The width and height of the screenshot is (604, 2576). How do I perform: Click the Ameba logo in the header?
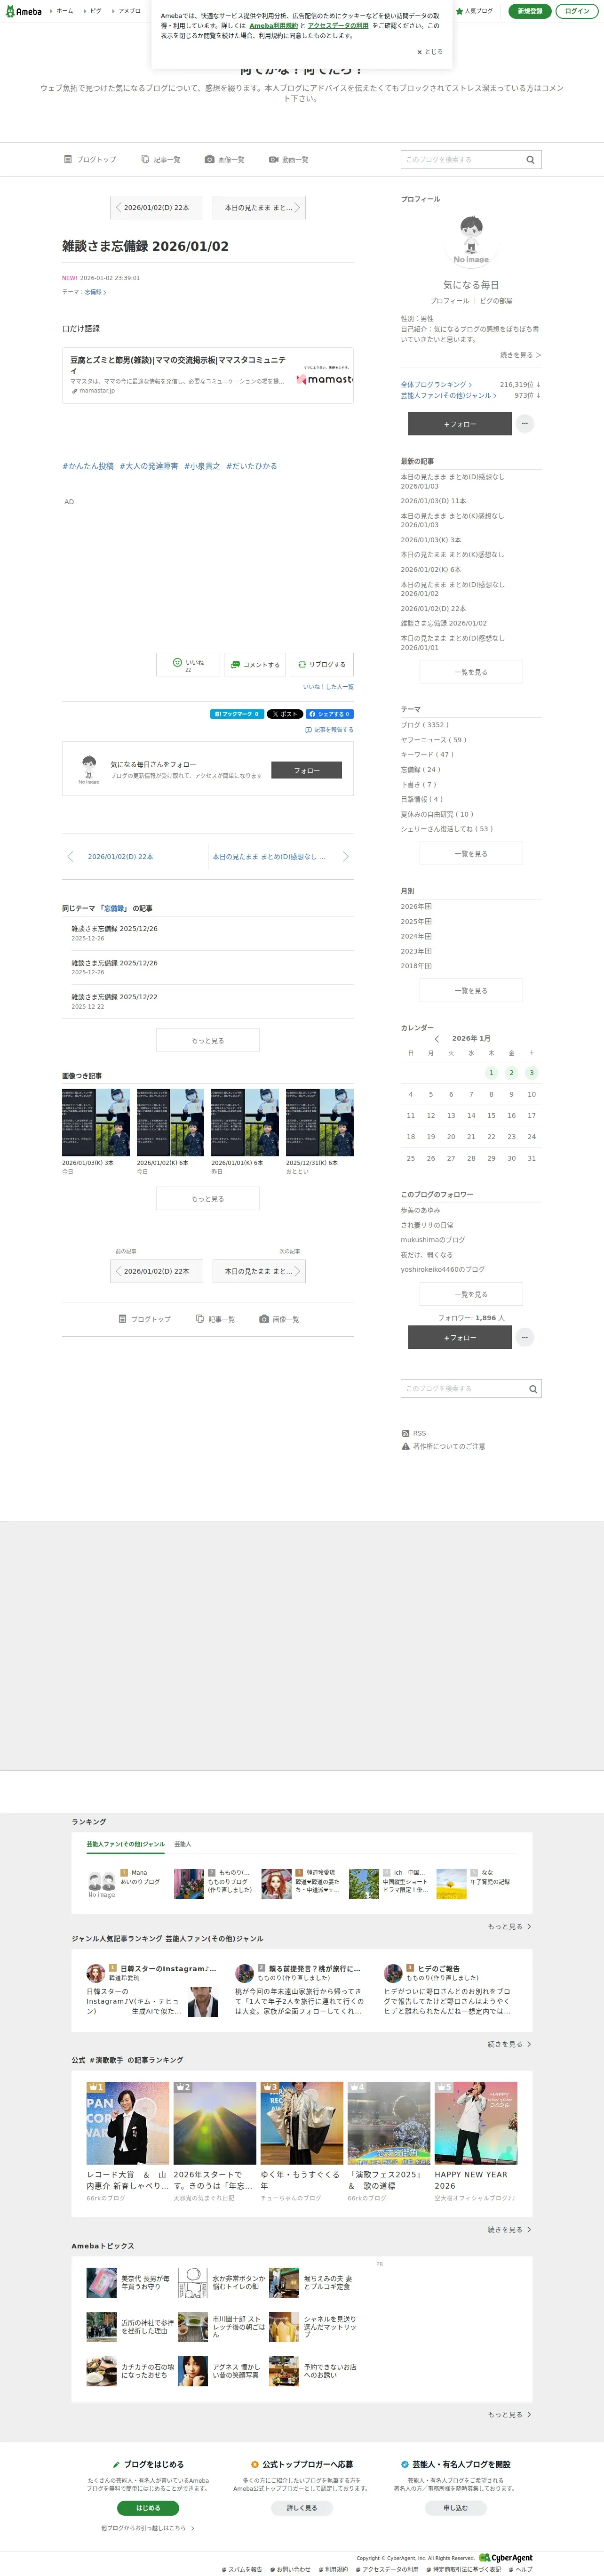(22, 11)
